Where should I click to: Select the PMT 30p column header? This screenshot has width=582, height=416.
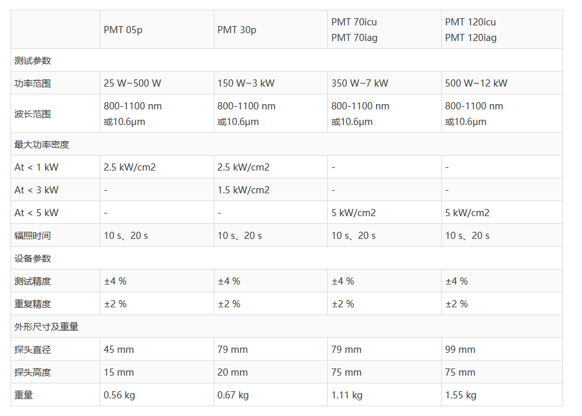[237, 30]
